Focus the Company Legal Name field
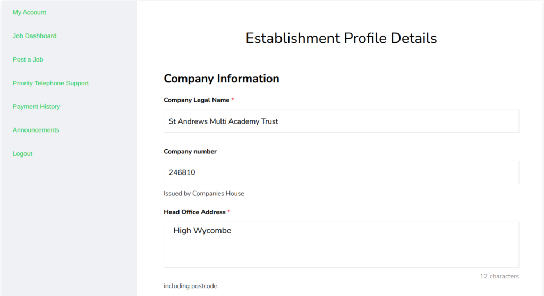This screenshot has height=296, width=544. 341,121
